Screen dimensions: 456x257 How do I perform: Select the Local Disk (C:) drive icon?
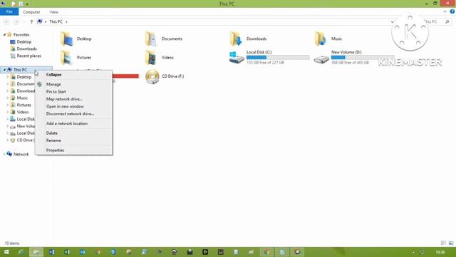(236, 57)
